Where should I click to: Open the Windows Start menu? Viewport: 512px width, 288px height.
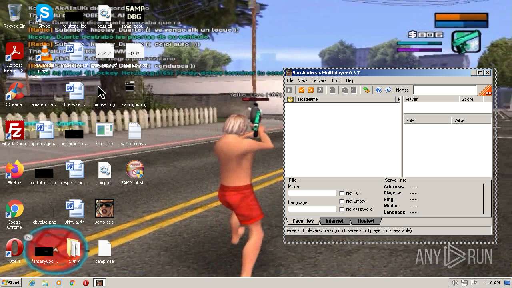click(x=11, y=283)
